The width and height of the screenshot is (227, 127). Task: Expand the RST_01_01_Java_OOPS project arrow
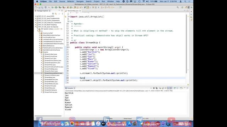pos(35,16)
